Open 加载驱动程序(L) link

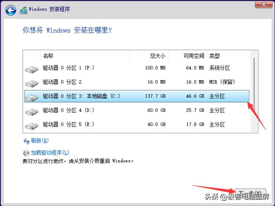[50, 153]
